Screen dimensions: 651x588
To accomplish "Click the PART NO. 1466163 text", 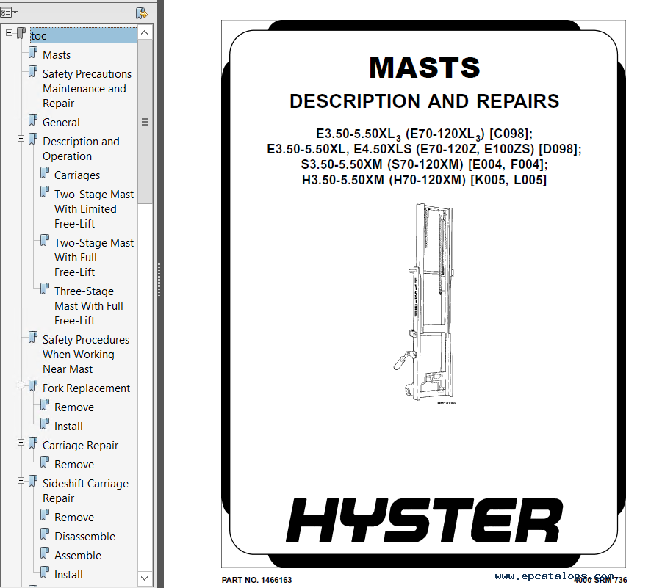I will pyautogui.click(x=256, y=580).
